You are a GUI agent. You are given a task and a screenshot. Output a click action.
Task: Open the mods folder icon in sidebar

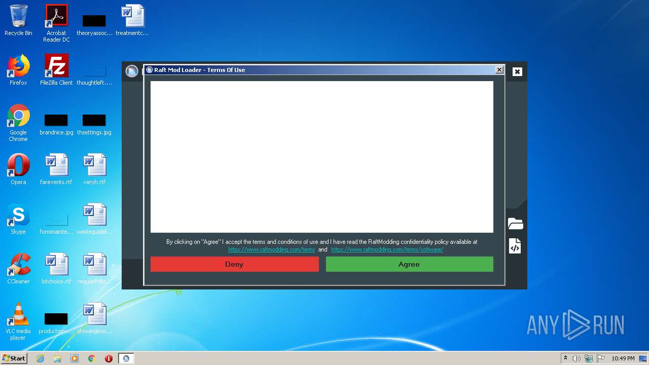tap(515, 224)
